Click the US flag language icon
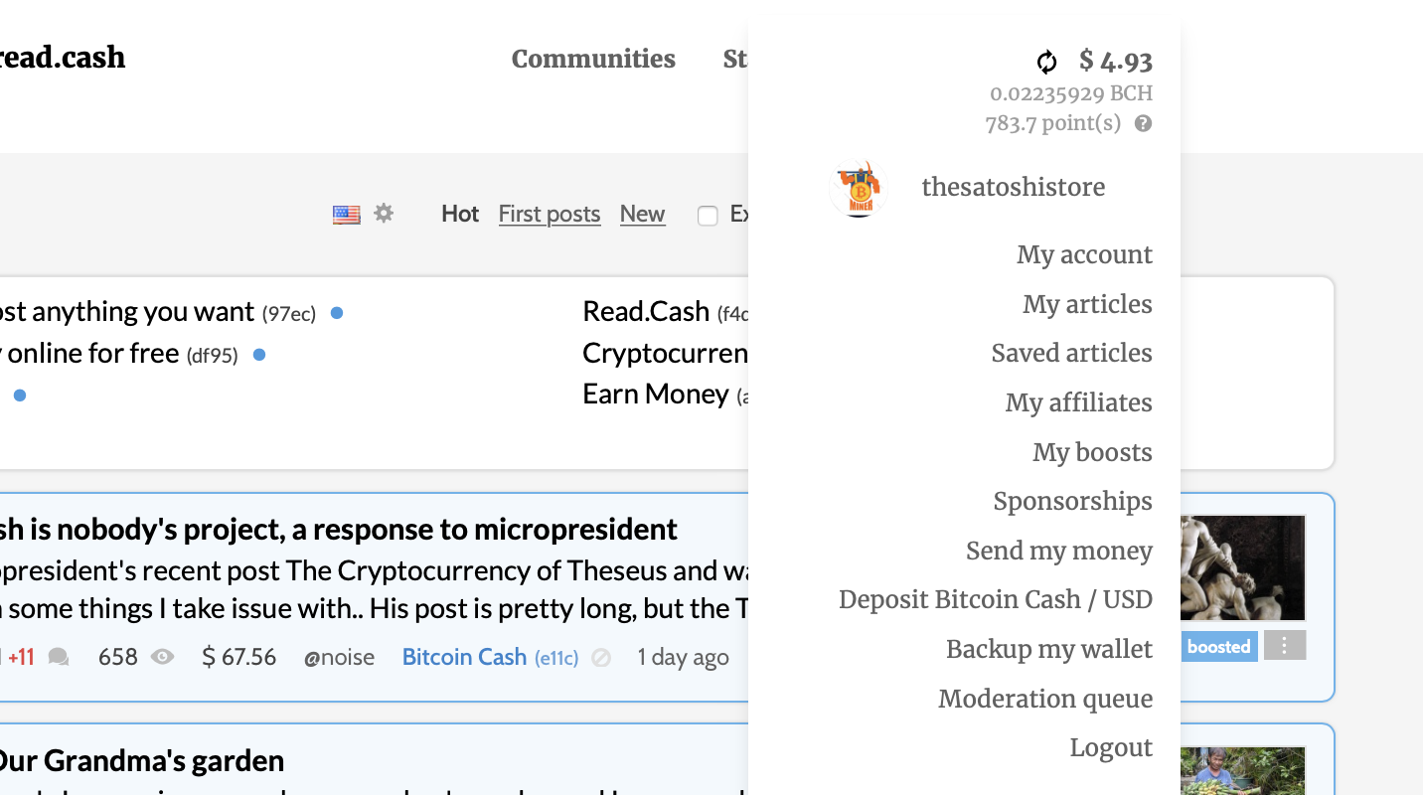This screenshot has height=795, width=1423. click(x=346, y=214)
